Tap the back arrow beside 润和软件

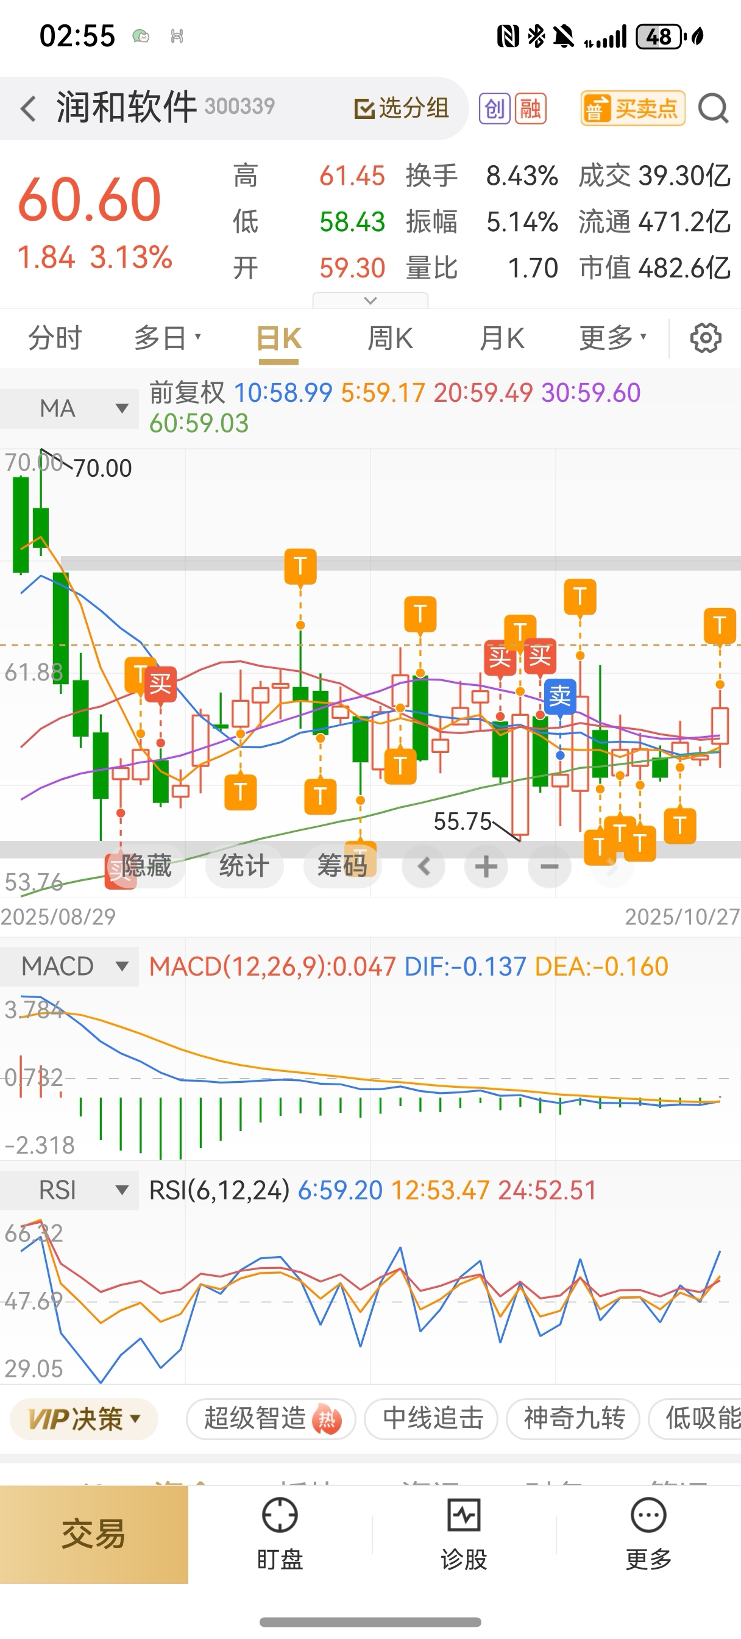pyautogui.click(x=28, y=109)
